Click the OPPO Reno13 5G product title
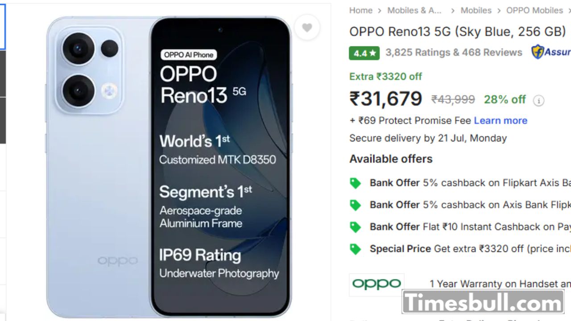The width and height of the screenshot is (571, 321). click(457, 32)
